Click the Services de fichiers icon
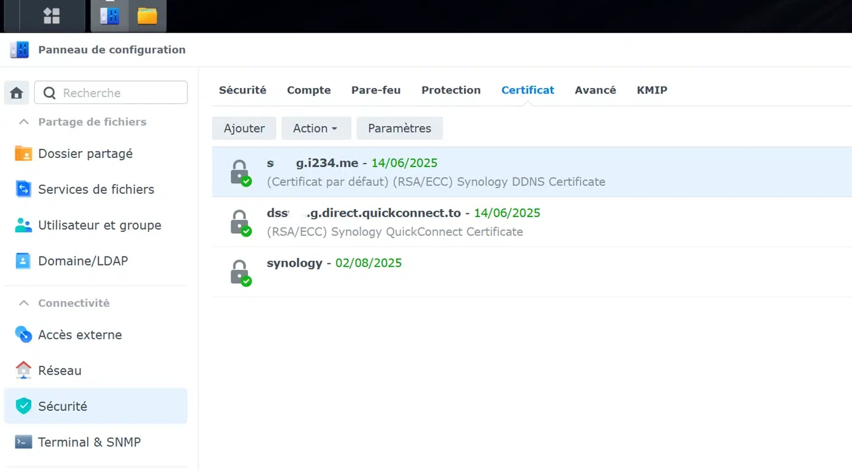 point(23,189)
